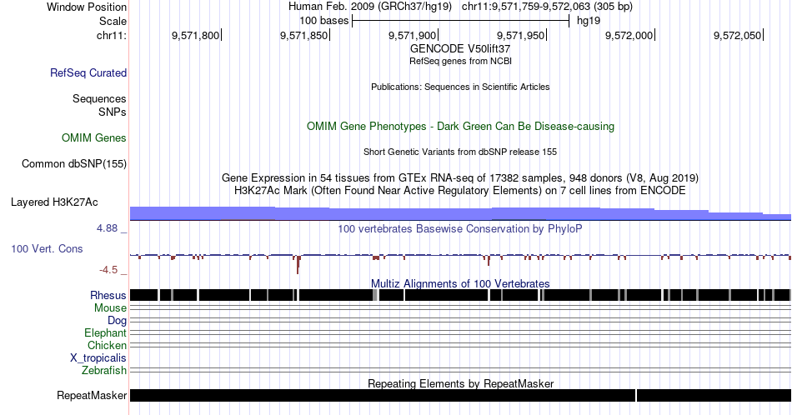Click the 9,571,900 ruler position

coord(413,35)
